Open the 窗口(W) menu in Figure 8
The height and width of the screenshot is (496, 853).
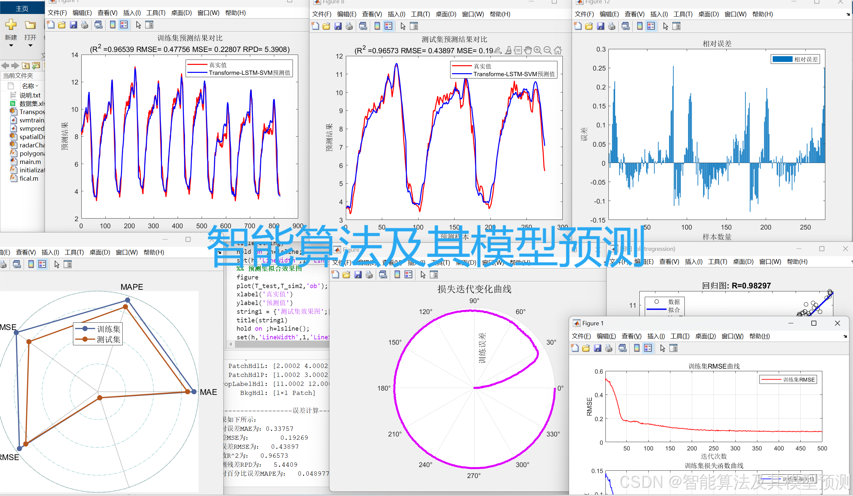pyautogui.click(x=473, y=14)
